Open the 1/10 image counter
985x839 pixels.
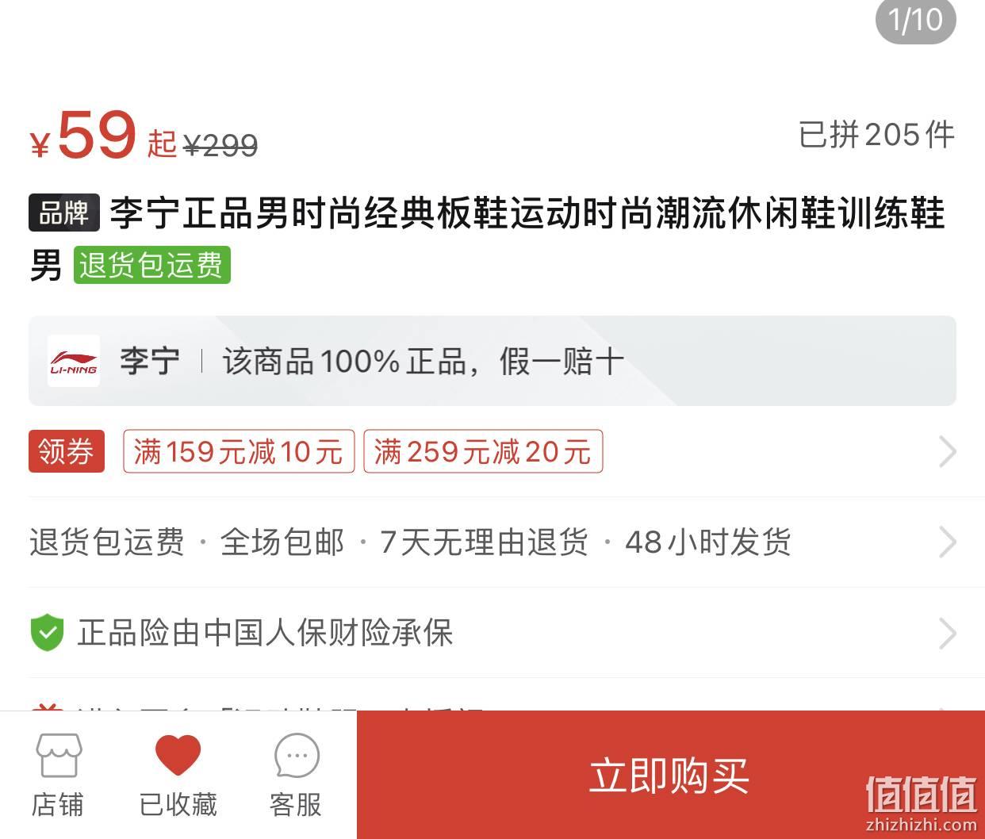point(915,19)
